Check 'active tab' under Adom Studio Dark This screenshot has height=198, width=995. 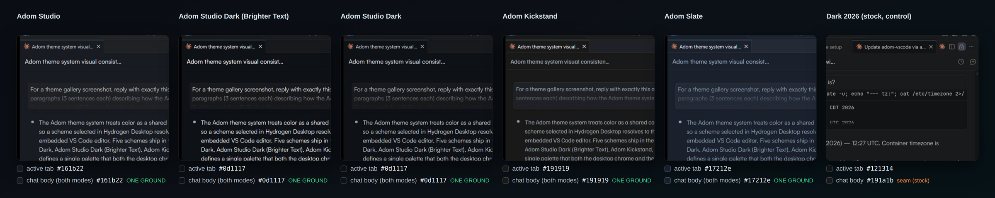(344, 169)
